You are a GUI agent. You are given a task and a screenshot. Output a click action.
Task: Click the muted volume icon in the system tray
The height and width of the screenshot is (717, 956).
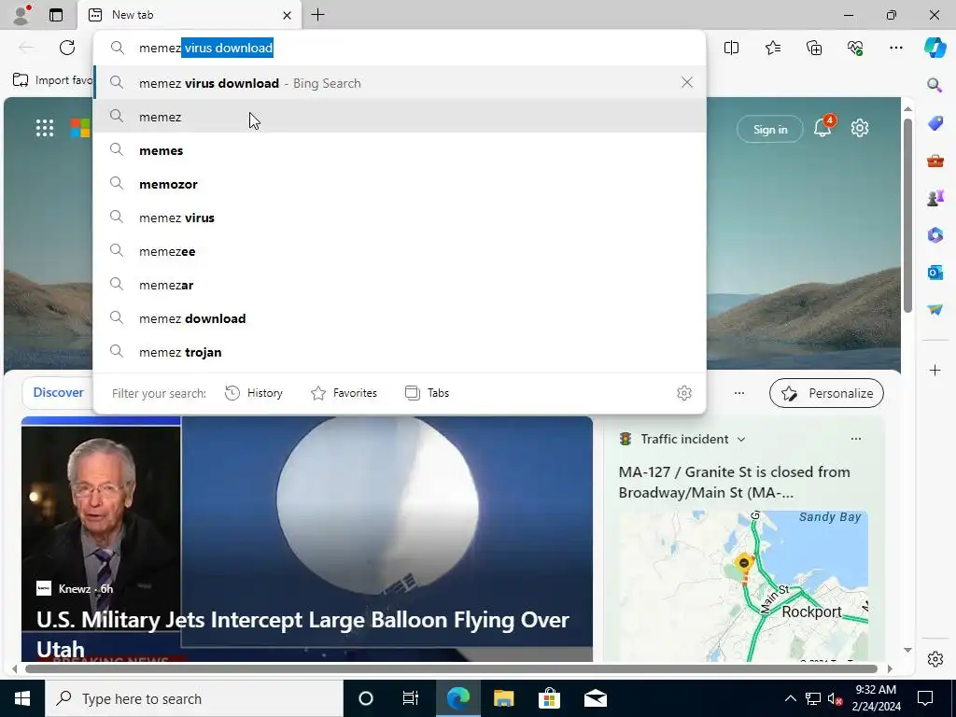pyautogui.click(x=835, y=698)
